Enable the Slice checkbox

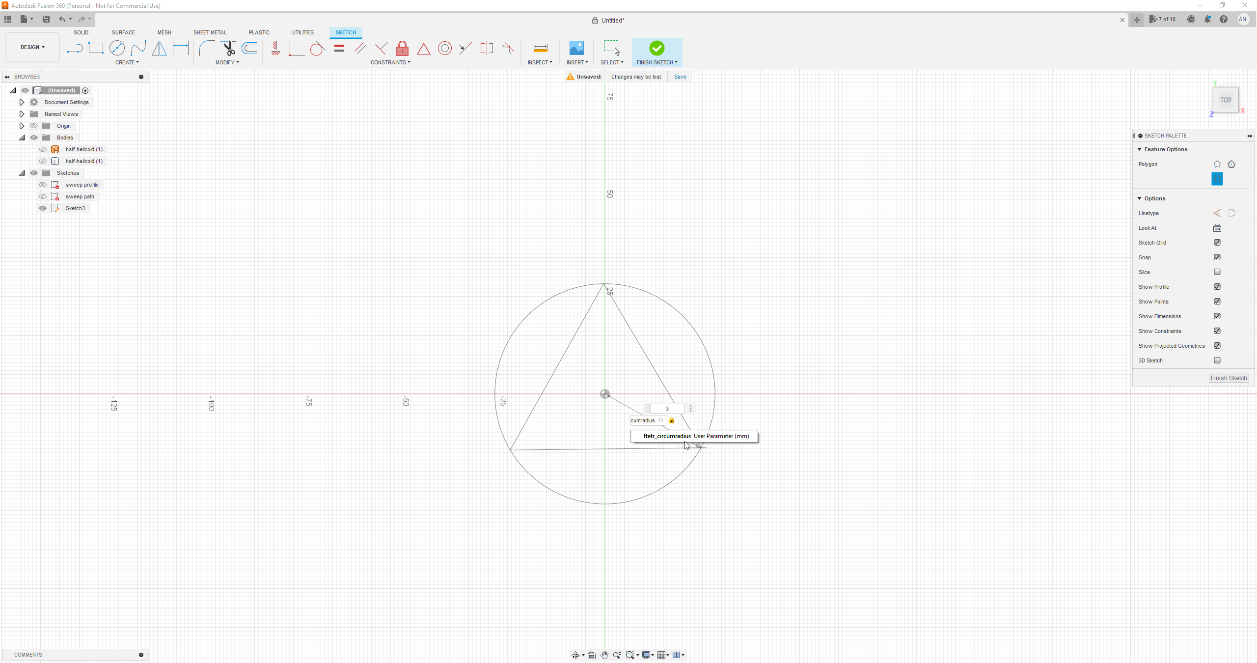(1217, 272)
